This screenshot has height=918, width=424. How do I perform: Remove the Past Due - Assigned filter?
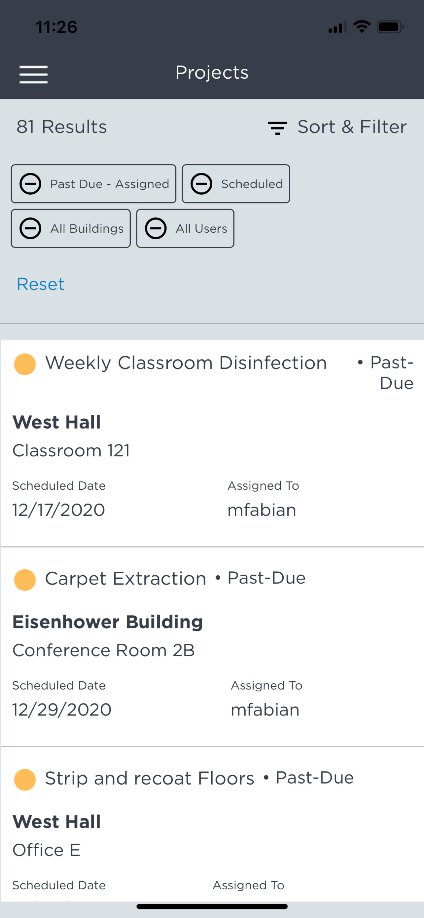click(x=30, y=184)
